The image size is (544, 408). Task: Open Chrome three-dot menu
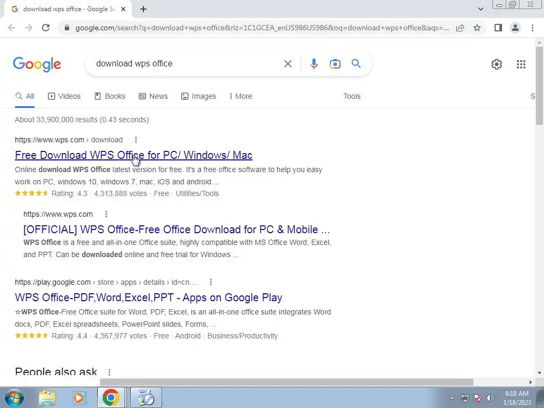point(532,28)
